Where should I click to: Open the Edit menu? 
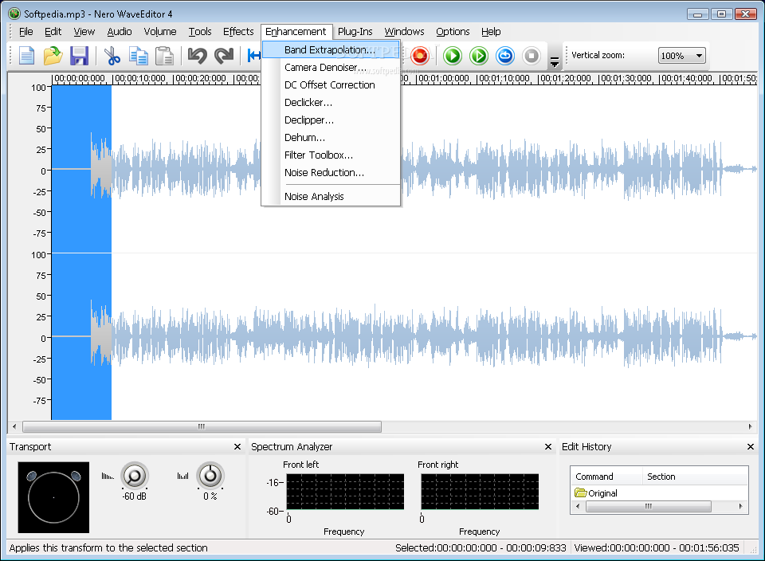[x=53, y=32]
